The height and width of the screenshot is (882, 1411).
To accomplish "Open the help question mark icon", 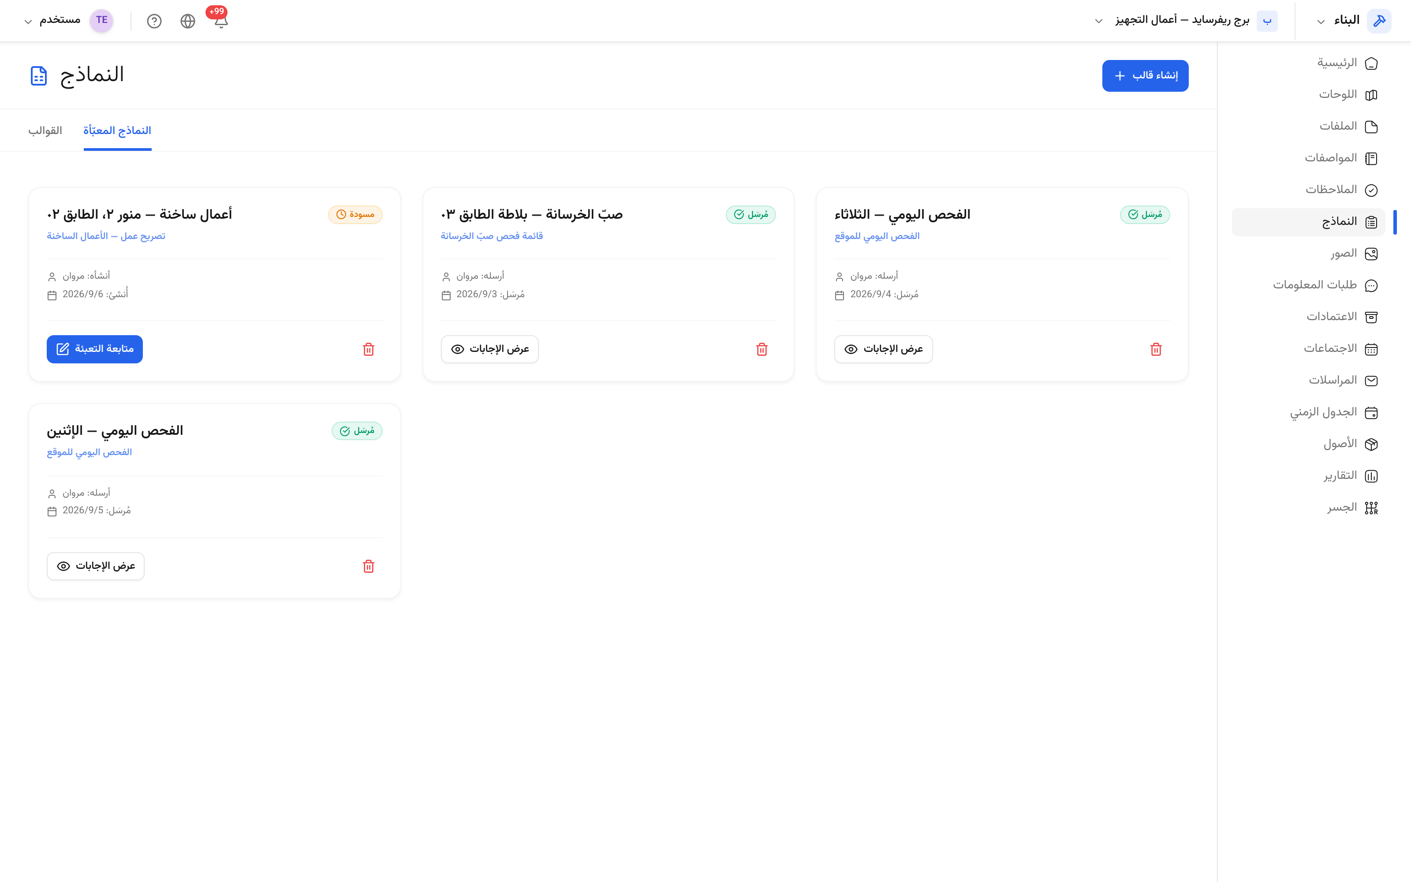I will tap(154, 21).
